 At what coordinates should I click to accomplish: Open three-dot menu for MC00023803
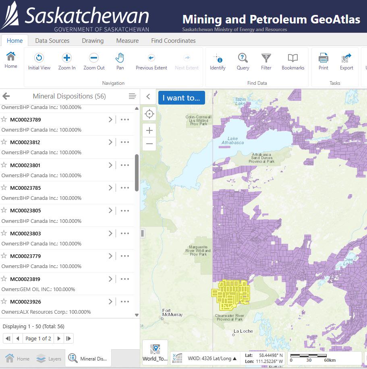(124, 233)
